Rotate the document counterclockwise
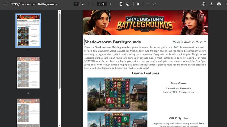Screen dimensions: 227x127 click(x=128, y=4)
